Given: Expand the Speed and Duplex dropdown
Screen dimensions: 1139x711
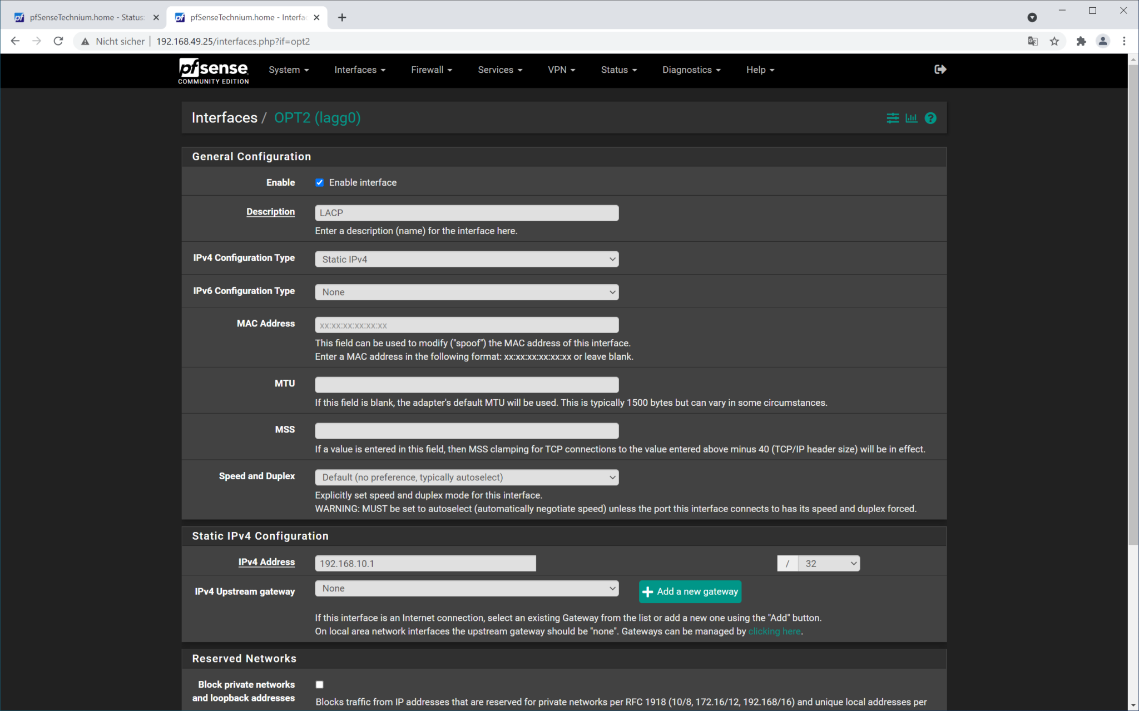Looking at the screenshot, I should pos(467,477).
